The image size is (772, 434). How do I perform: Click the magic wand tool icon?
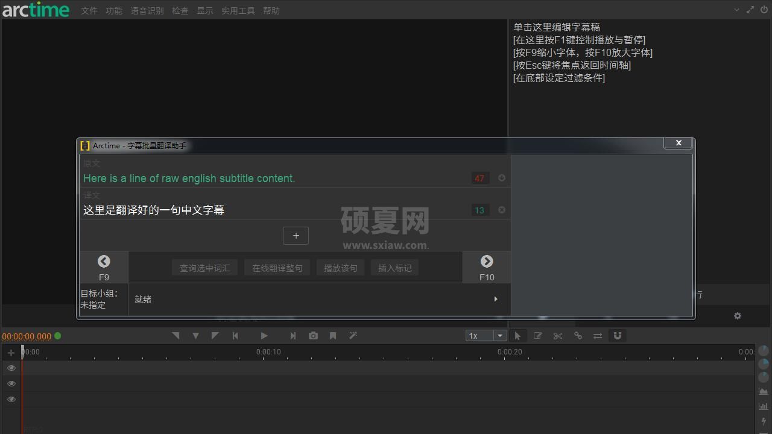(x=353, y=336)
